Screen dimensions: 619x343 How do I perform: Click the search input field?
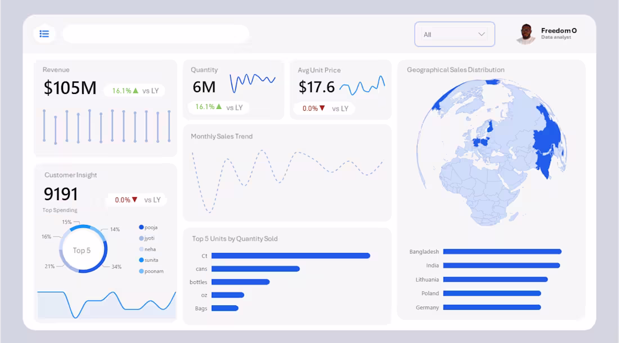click(158, 34)
